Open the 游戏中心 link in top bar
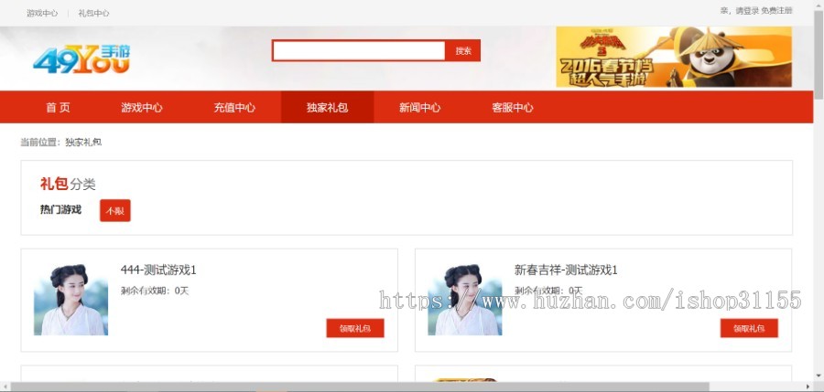 coord(42,13)
